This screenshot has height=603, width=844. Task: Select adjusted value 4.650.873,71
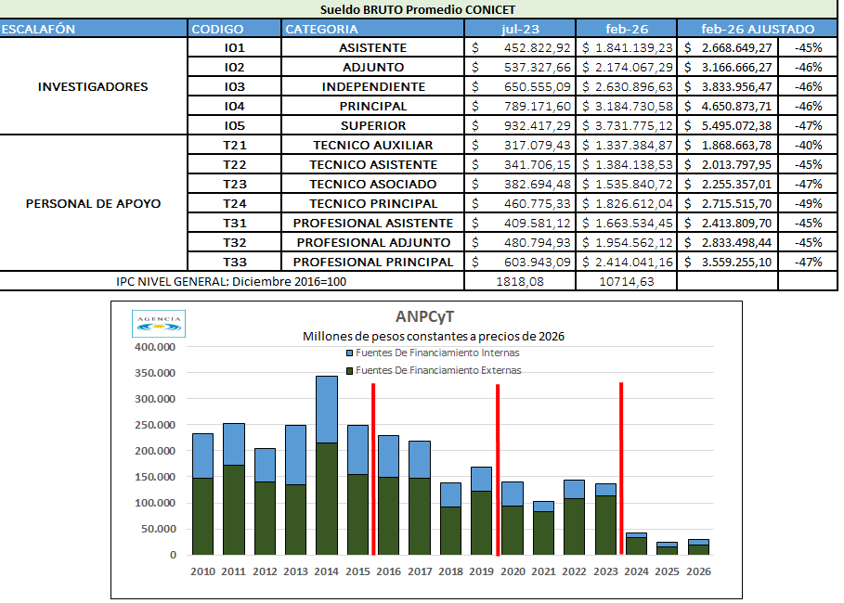point(728,106)
